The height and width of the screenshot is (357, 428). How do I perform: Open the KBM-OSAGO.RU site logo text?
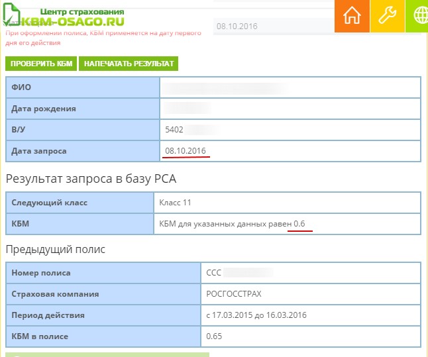point(73,22)
